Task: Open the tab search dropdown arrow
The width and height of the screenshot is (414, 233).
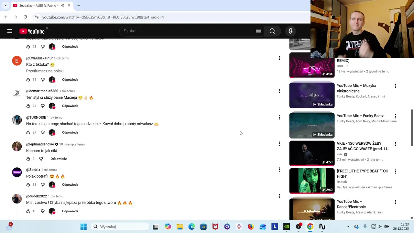Action: (x=5, y=6)
